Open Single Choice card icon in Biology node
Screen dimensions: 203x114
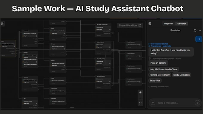click(64, 49)
